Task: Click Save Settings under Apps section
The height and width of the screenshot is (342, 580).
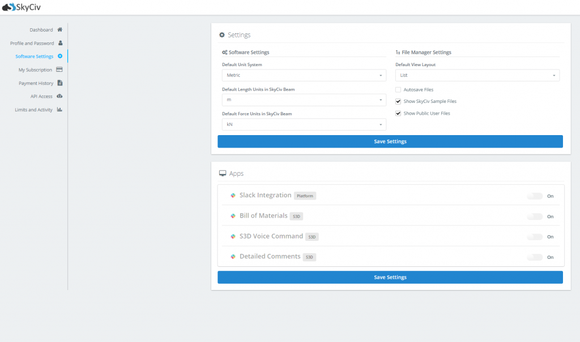Action: click(390, 278)
